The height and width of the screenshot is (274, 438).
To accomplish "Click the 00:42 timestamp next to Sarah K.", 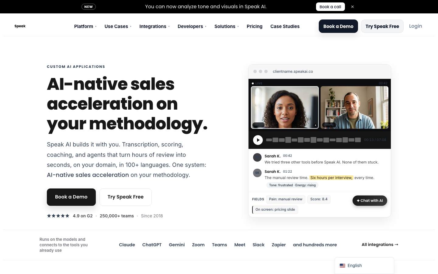I will click(287, 156).
